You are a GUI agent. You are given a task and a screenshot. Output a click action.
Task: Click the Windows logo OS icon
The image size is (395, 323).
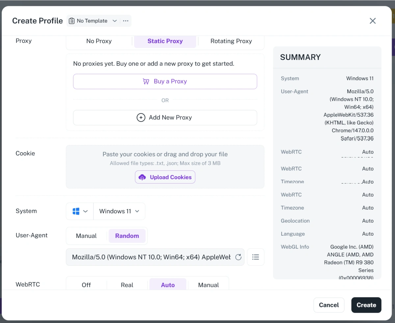click(76, 211)
